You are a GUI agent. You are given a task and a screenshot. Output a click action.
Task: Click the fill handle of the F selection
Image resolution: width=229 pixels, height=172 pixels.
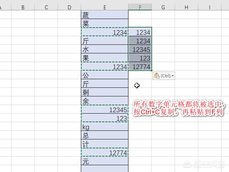coord(151,70)
